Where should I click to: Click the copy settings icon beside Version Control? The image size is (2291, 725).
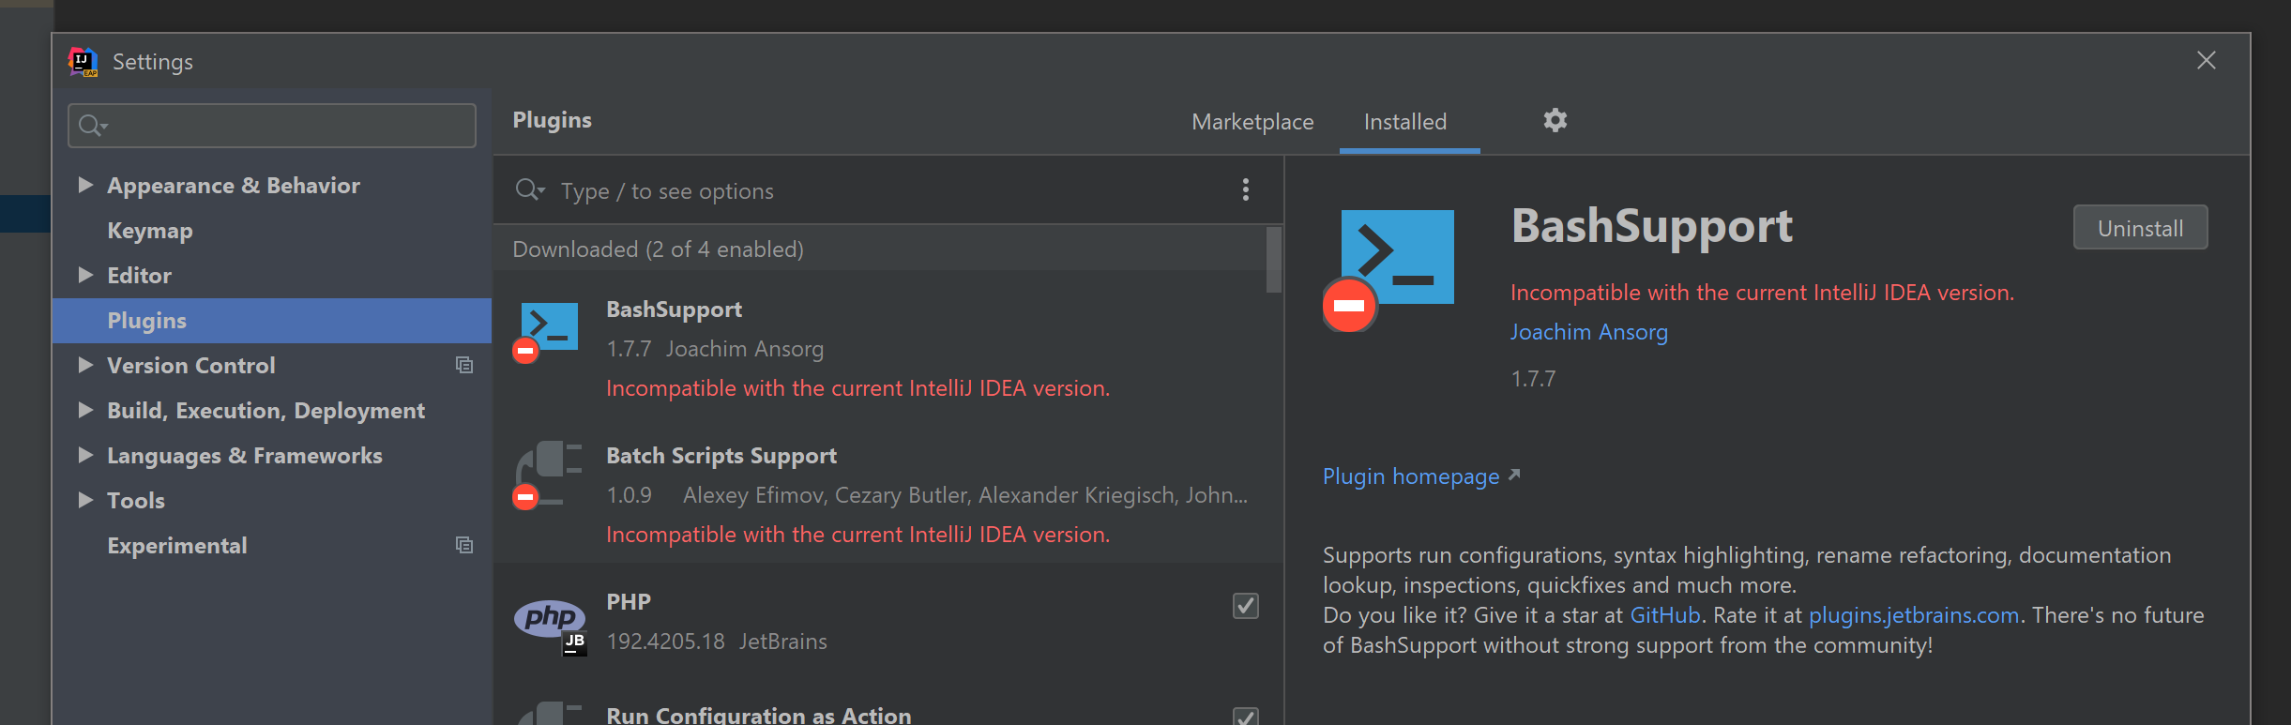[464, 365]
